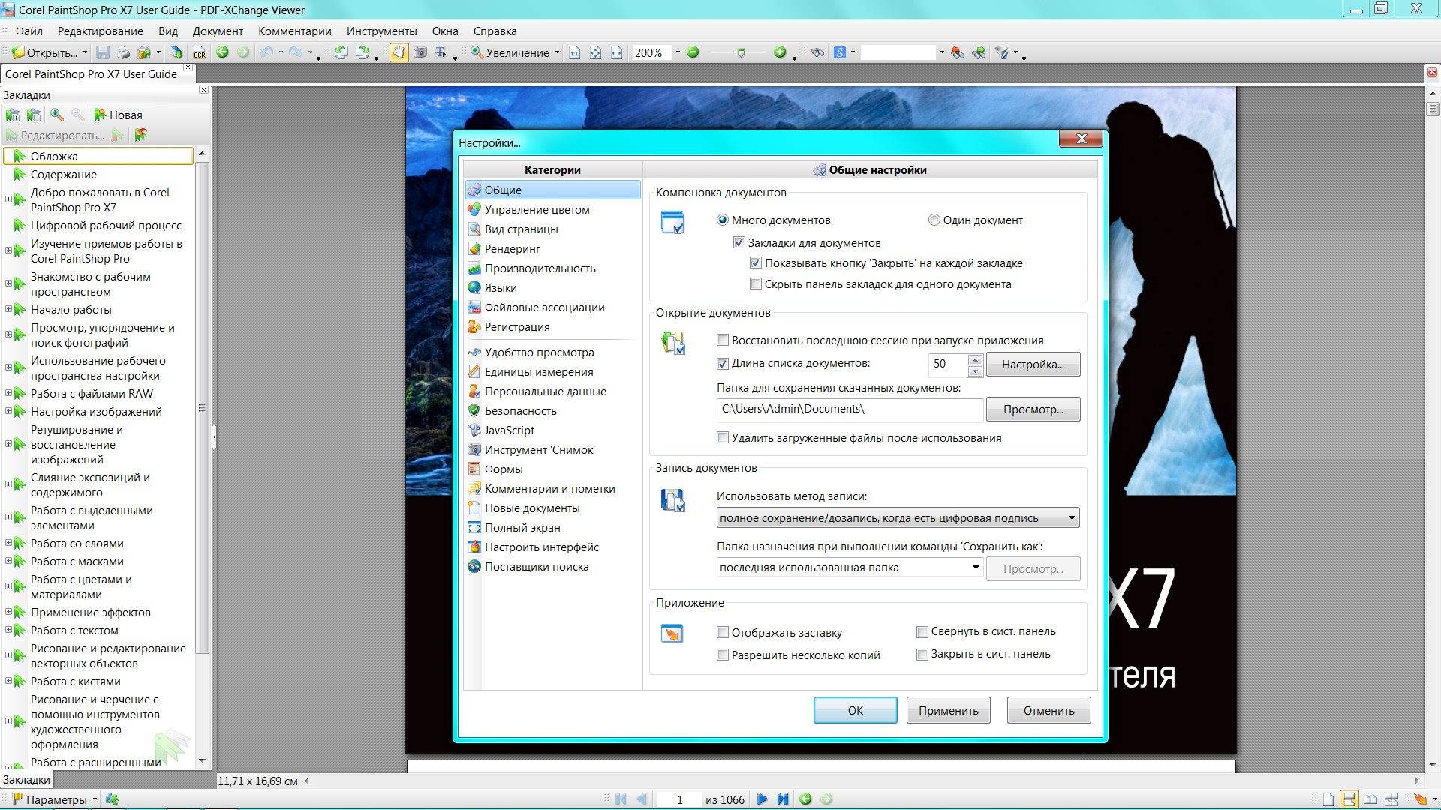The image size is (1441, 810).
Task: Expand the 'Начало работы' bookmark
Action: [8, 309]
